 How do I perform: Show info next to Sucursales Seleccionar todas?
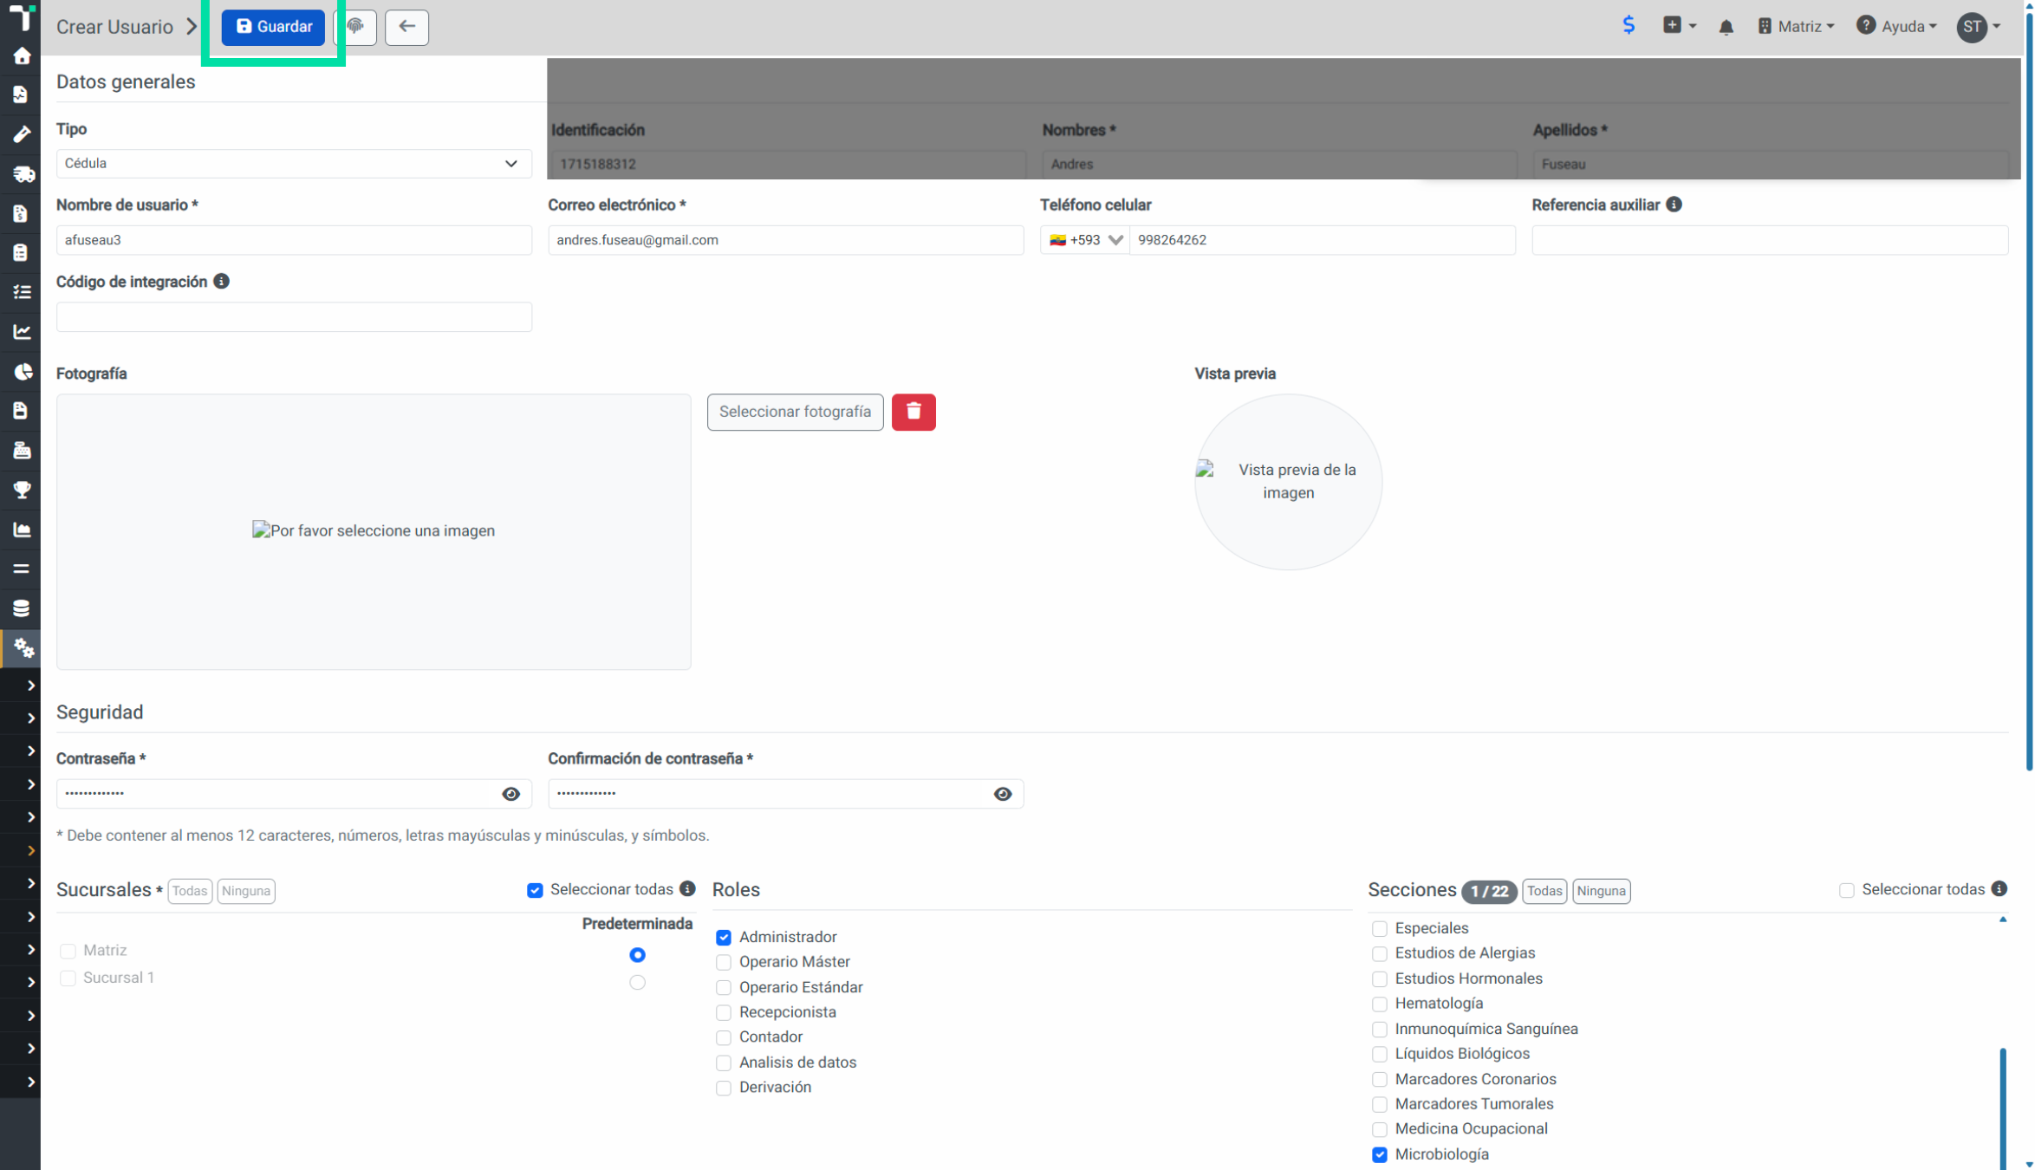pyautogui.click(x=687, y=889)
